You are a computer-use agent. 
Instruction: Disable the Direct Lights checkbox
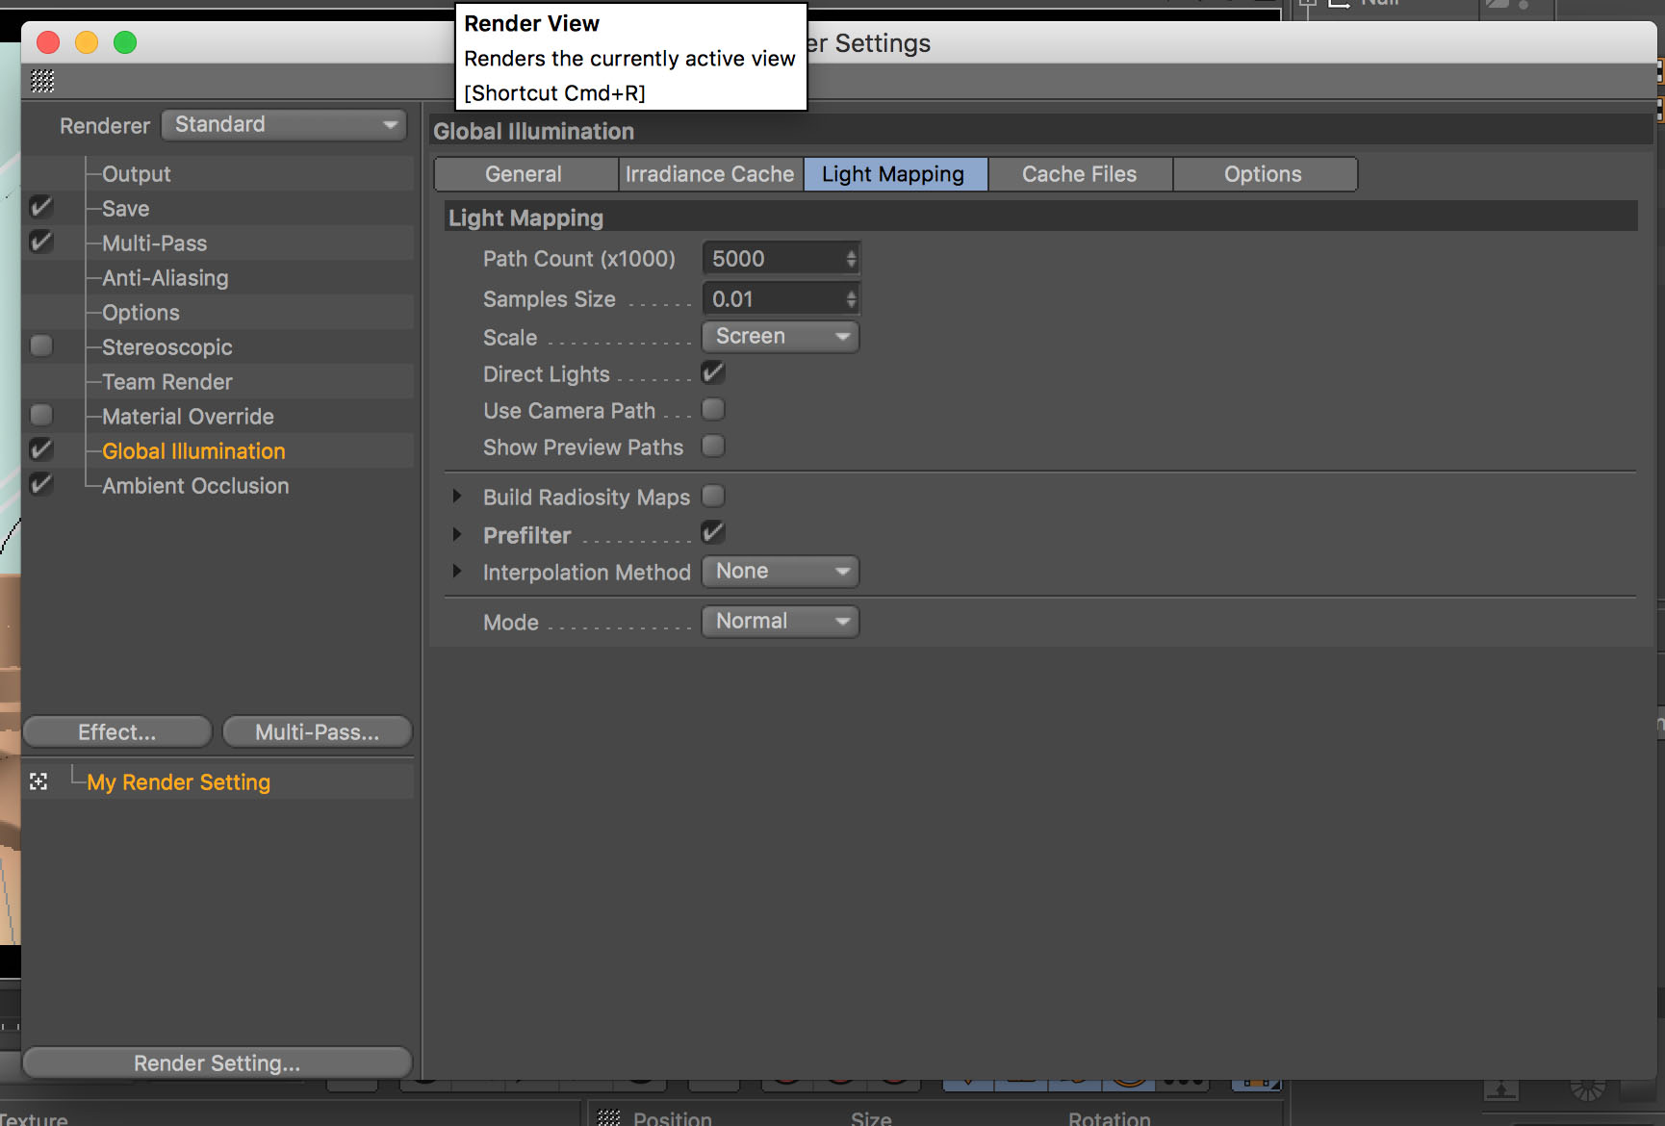(x=713, y=373)
